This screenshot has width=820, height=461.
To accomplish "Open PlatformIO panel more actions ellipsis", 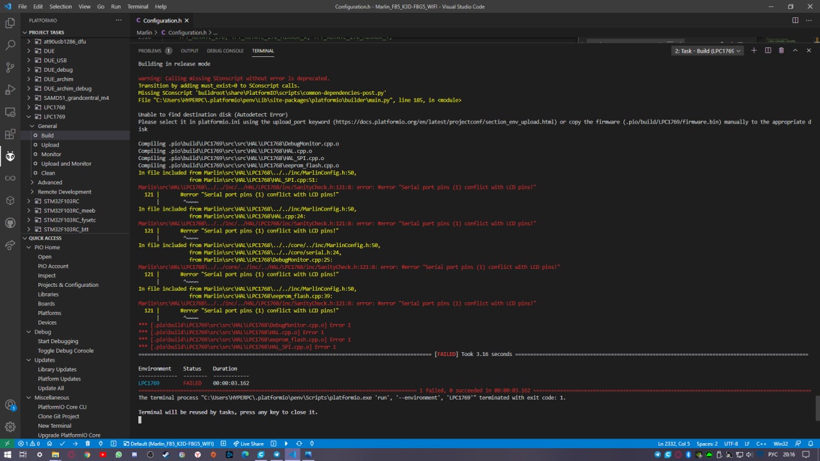I will coord(118,20).
